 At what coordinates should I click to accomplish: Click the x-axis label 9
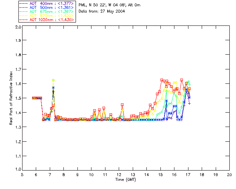[77, 175]
